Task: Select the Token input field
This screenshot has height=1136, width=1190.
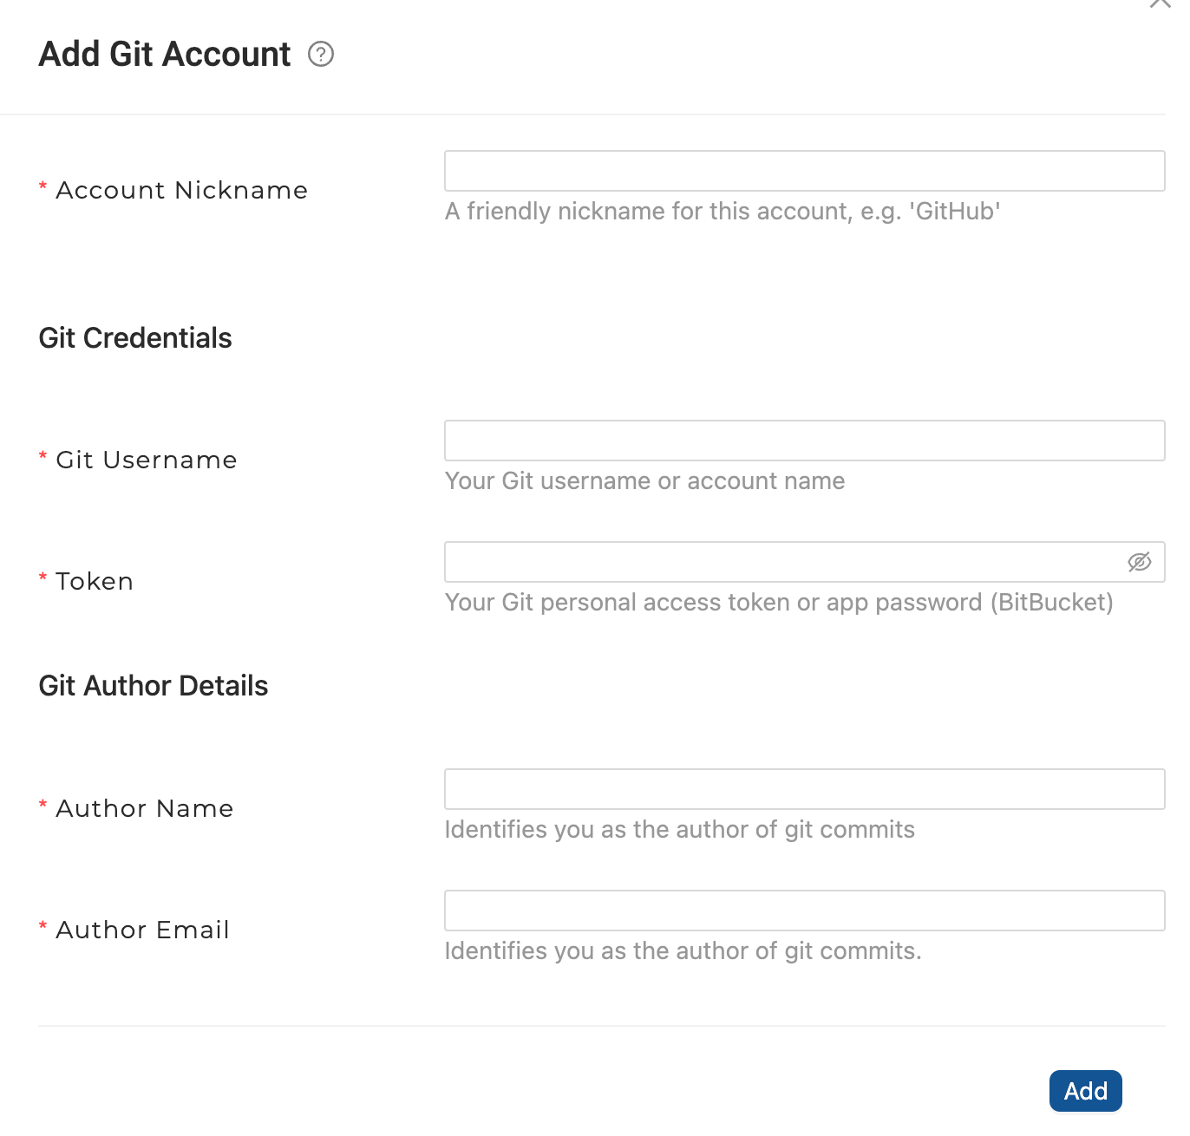Action: (804, 562)
